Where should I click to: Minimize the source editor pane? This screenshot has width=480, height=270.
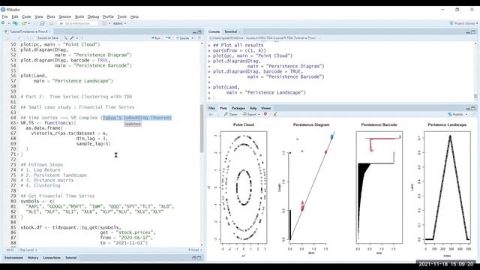click(x=194, y=31)
